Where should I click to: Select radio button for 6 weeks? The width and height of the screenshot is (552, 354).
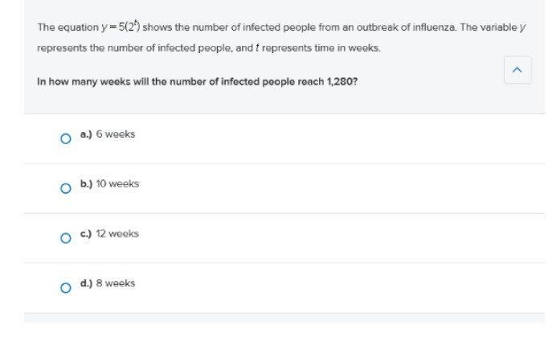coord(65,138)
